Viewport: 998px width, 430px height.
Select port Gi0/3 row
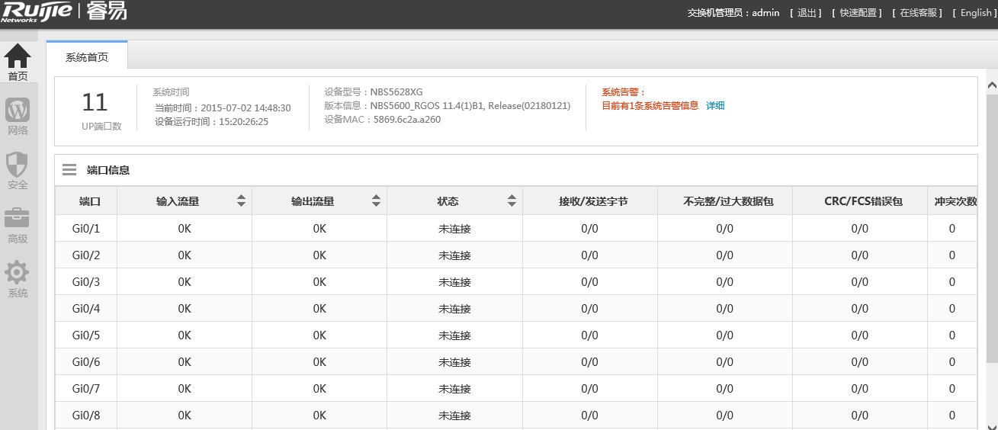coord(516,282)
